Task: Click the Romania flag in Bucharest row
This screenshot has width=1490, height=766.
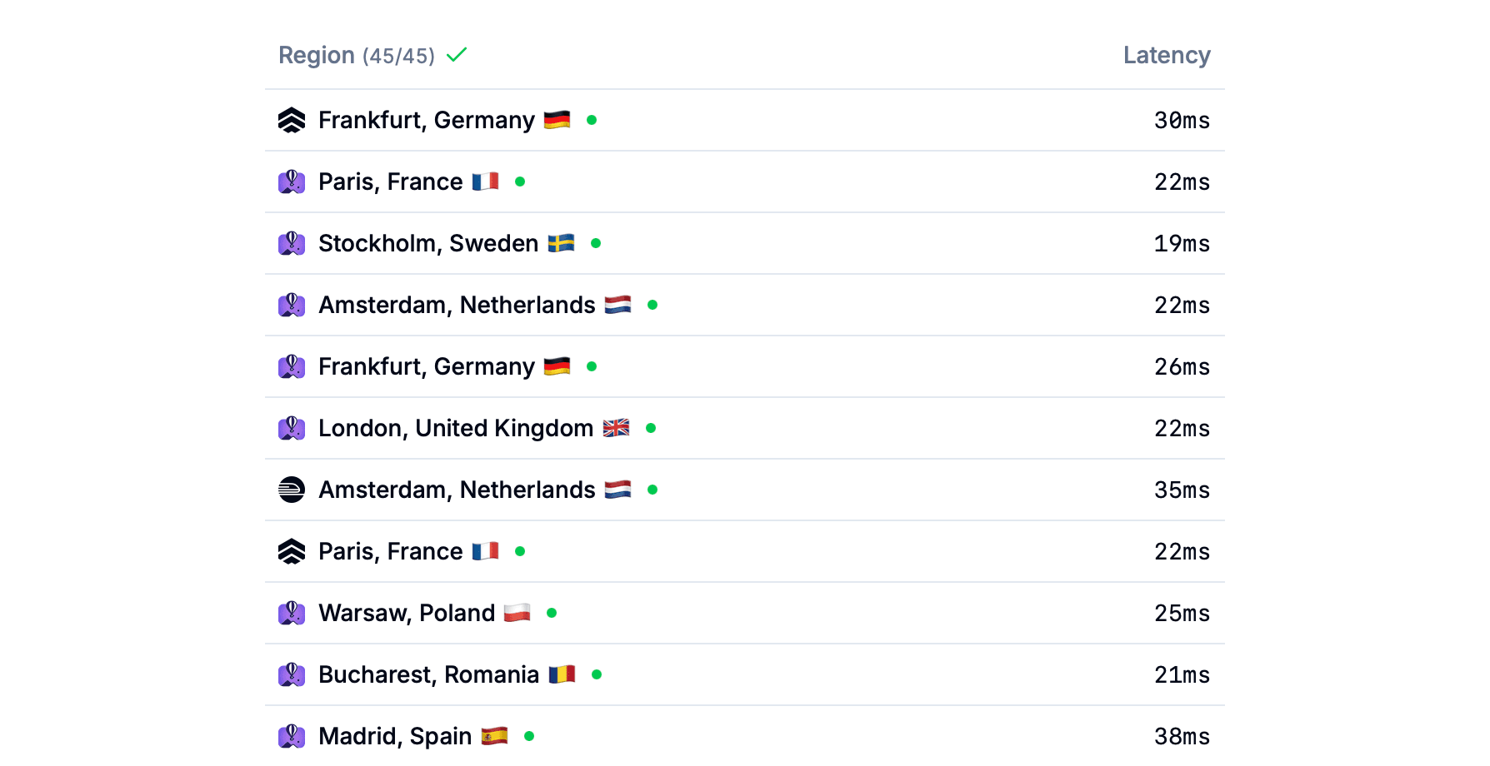Action: pyautogui.click(x=562, y=674)
